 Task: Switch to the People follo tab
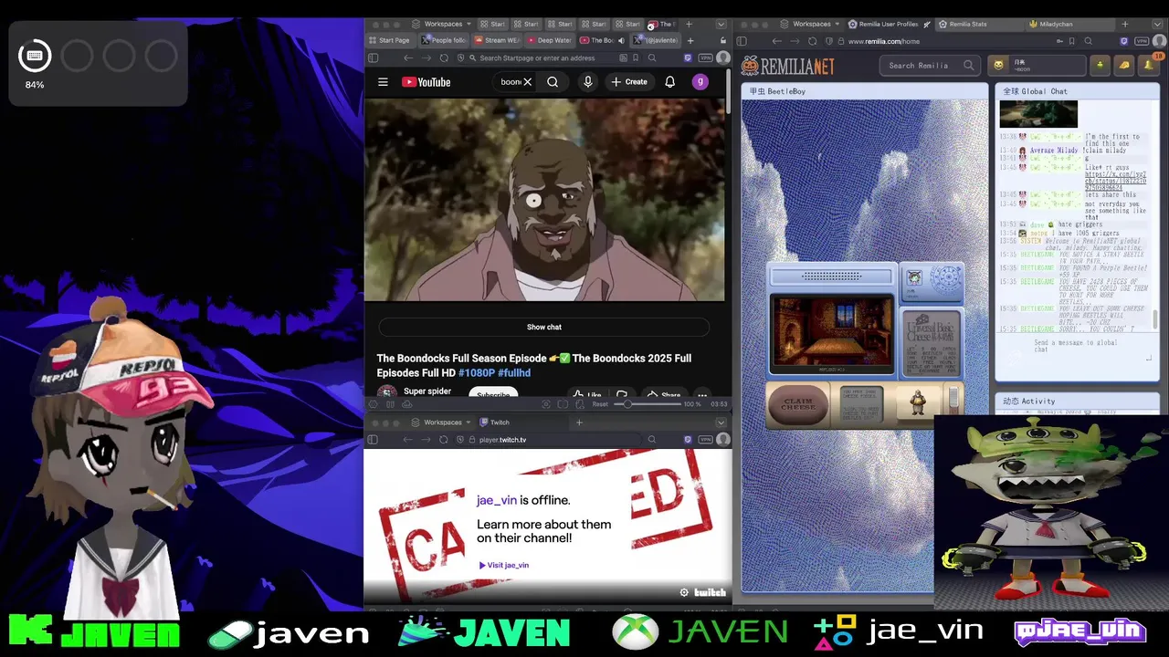point(443,40)
